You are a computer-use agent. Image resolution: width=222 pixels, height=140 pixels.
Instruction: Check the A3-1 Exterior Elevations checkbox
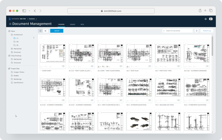129,79
